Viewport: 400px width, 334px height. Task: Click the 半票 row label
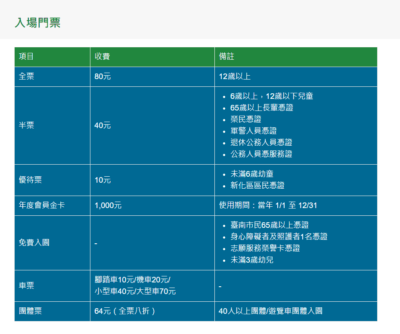click(x=26, y=126)
